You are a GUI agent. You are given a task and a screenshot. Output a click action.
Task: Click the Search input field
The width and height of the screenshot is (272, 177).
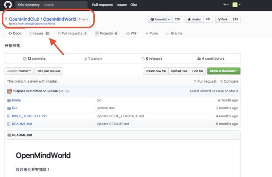(64, 5)
